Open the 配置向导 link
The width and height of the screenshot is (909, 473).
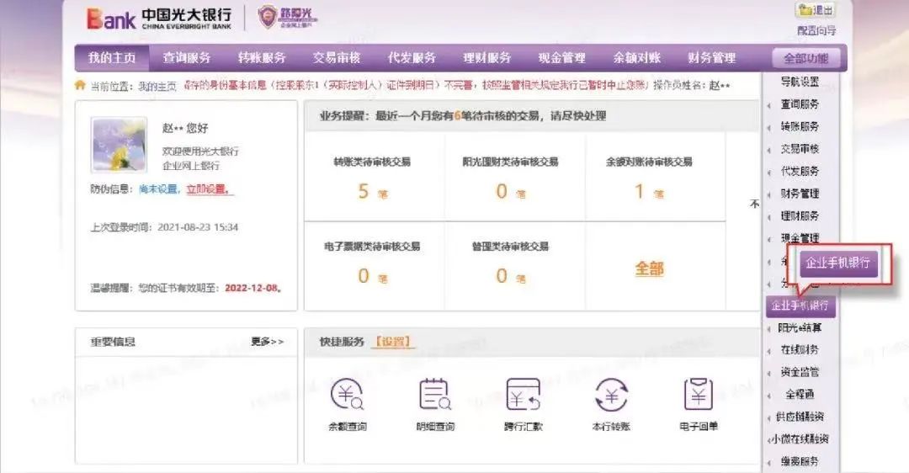[816, 31]
